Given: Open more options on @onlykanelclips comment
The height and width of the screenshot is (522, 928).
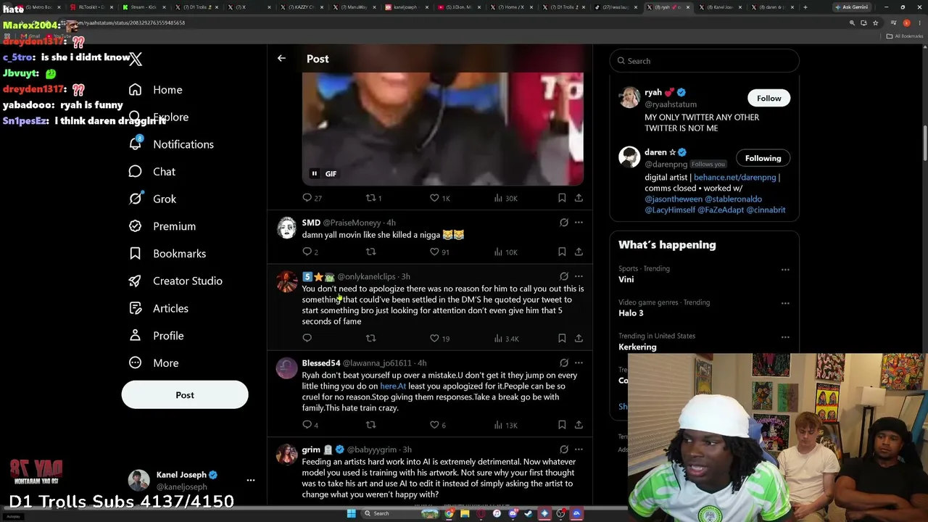Looking at the screenshot, I should pyautogui.click(x=579, y=276).
